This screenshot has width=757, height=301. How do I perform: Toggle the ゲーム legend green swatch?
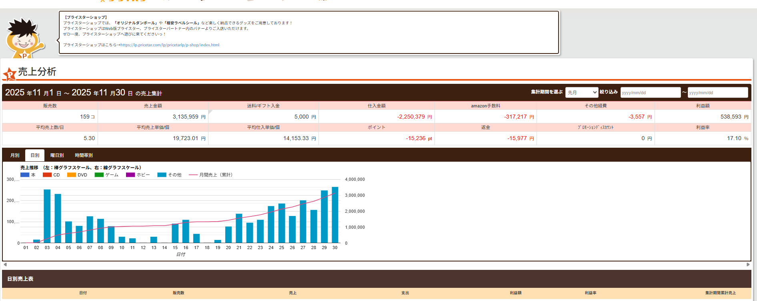(99, 175)
